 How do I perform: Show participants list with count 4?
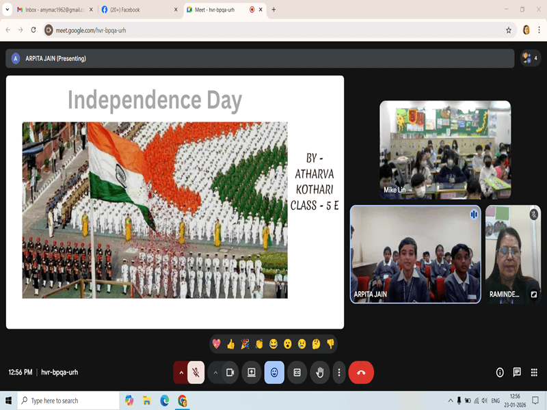pos(530,58)
